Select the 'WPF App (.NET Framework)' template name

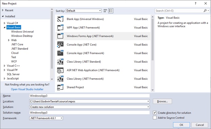tap(83, 27)
